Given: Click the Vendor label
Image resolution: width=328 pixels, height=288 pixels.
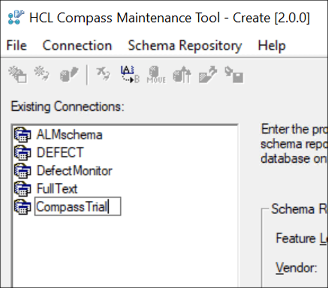Looking at the screenshot, I should click(x=296, y=267).
